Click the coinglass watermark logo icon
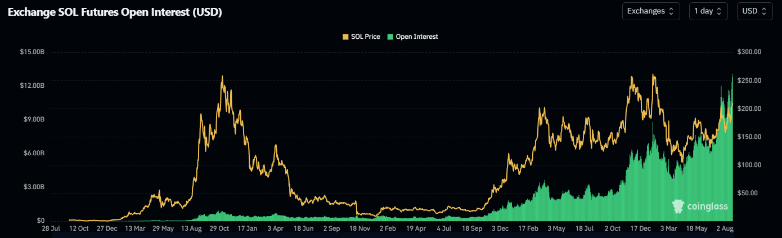Image resolution: width=782 pixels, height=238 pixels. 678,206
